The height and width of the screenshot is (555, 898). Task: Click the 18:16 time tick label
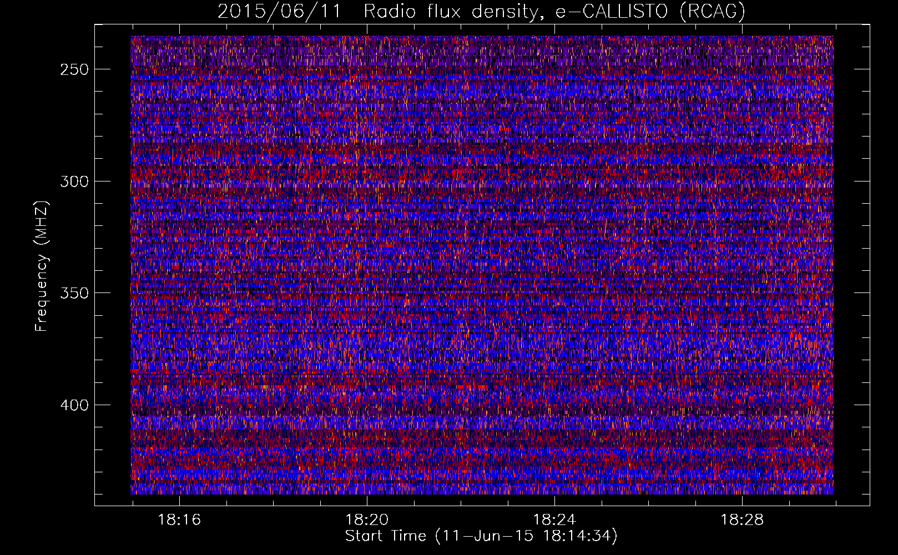point(179,520)
